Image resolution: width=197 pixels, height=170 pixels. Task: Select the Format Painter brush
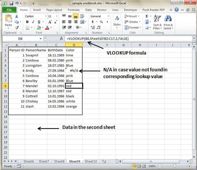17,27
